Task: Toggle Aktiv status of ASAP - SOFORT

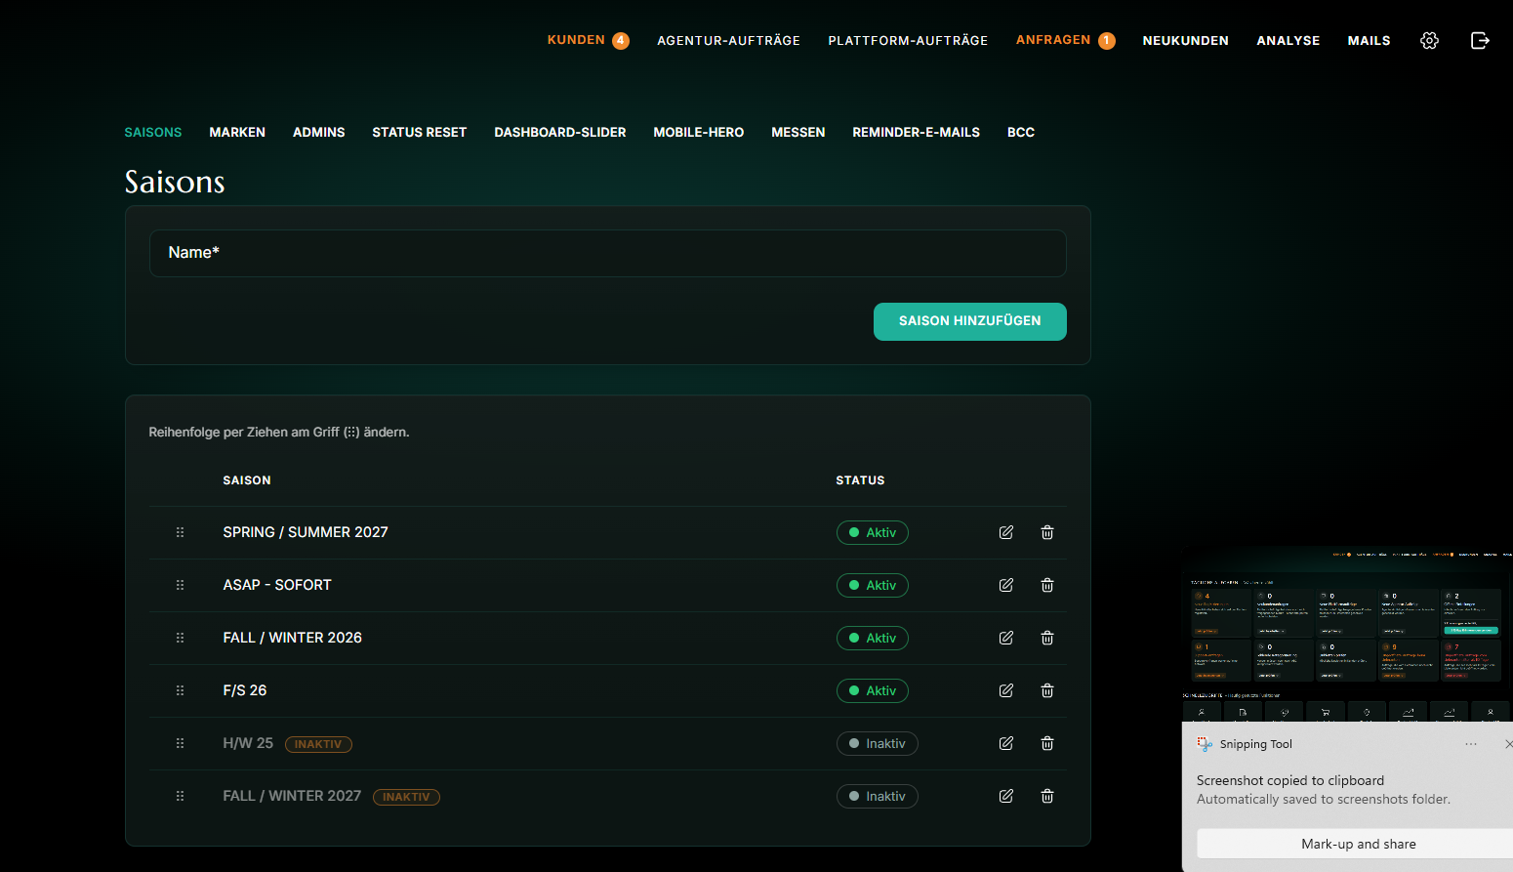Action: tap(873, 585)
